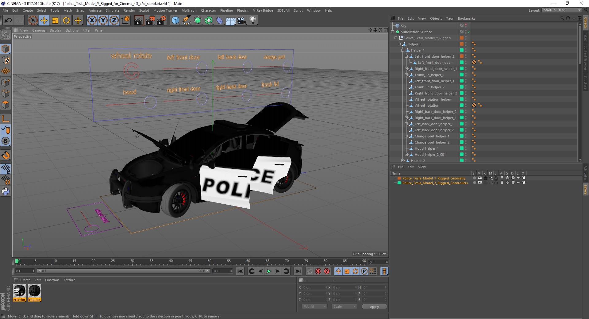The image size is (589, 319).
Task: Activate the Rotate tool
Action: tap(66, 21)
